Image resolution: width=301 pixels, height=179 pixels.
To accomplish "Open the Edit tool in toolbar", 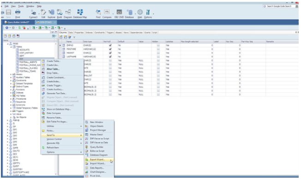I will click(43, 12).
